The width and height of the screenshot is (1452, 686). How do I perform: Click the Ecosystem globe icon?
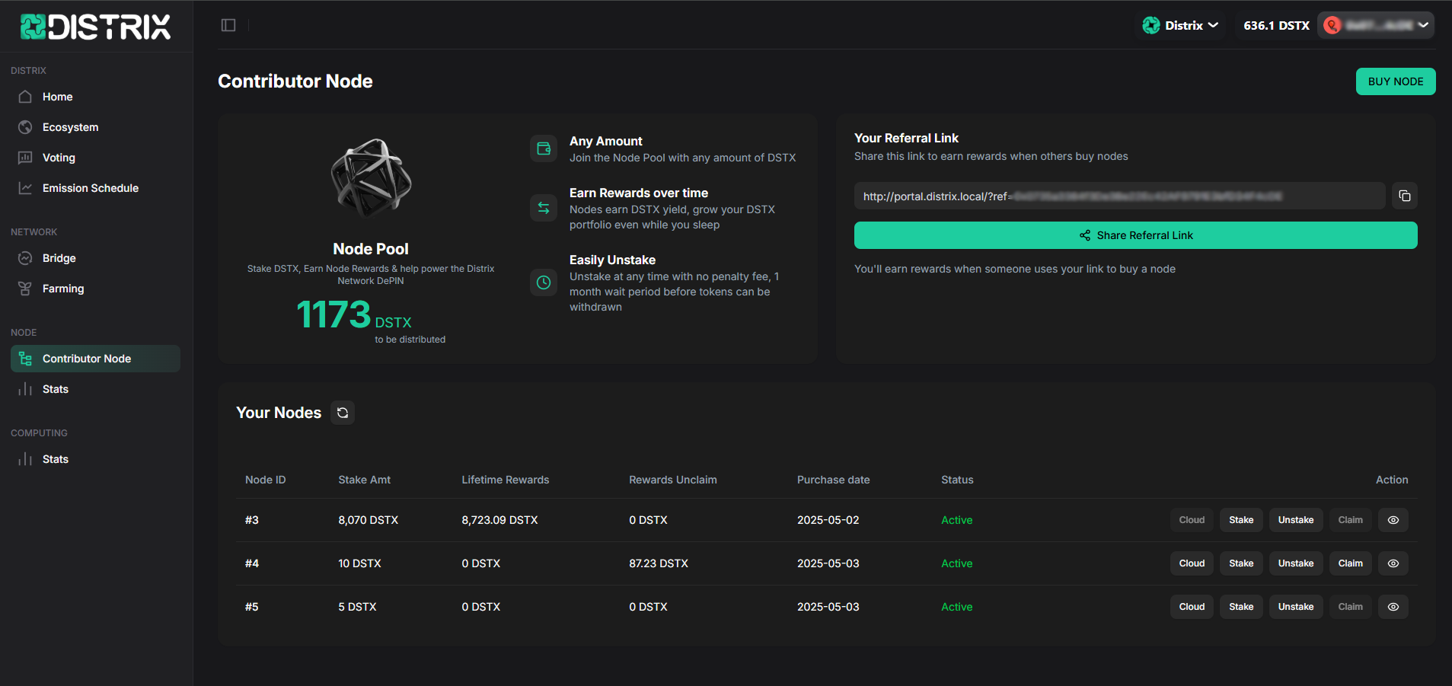coord(25,127)
